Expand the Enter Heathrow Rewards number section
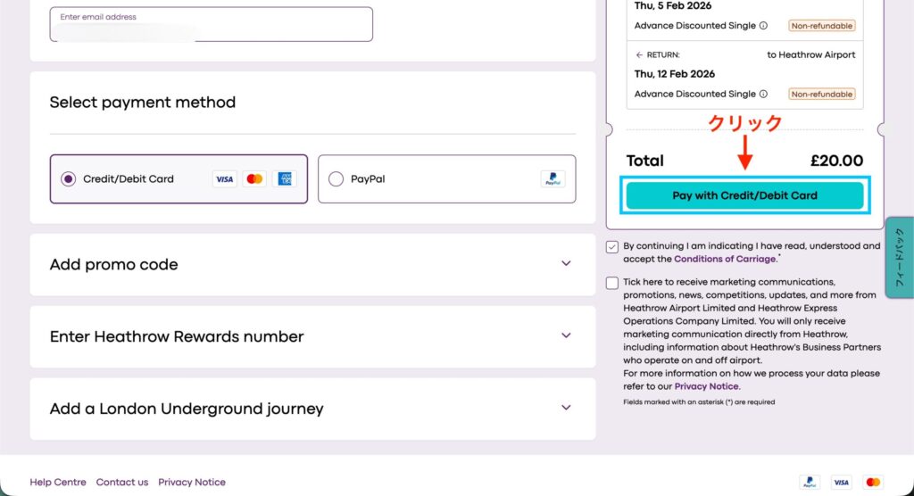 [x=565, y=336]
